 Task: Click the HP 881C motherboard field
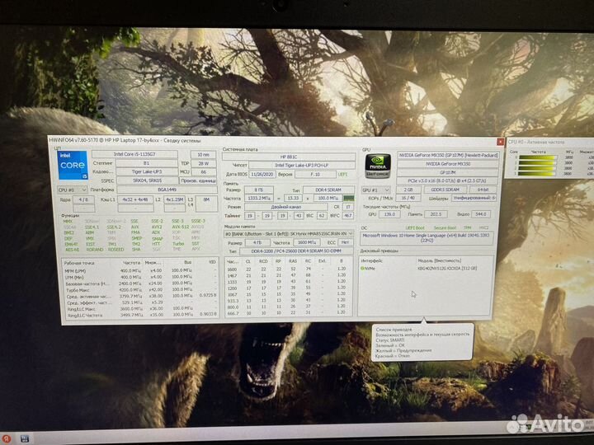coord(289,157)
